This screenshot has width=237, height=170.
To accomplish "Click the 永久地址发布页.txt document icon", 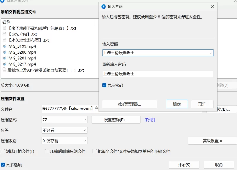I will pos(4,40).
